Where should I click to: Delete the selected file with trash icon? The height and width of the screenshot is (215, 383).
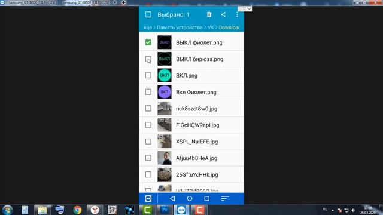pyautogui.click(x=209, y=14)
